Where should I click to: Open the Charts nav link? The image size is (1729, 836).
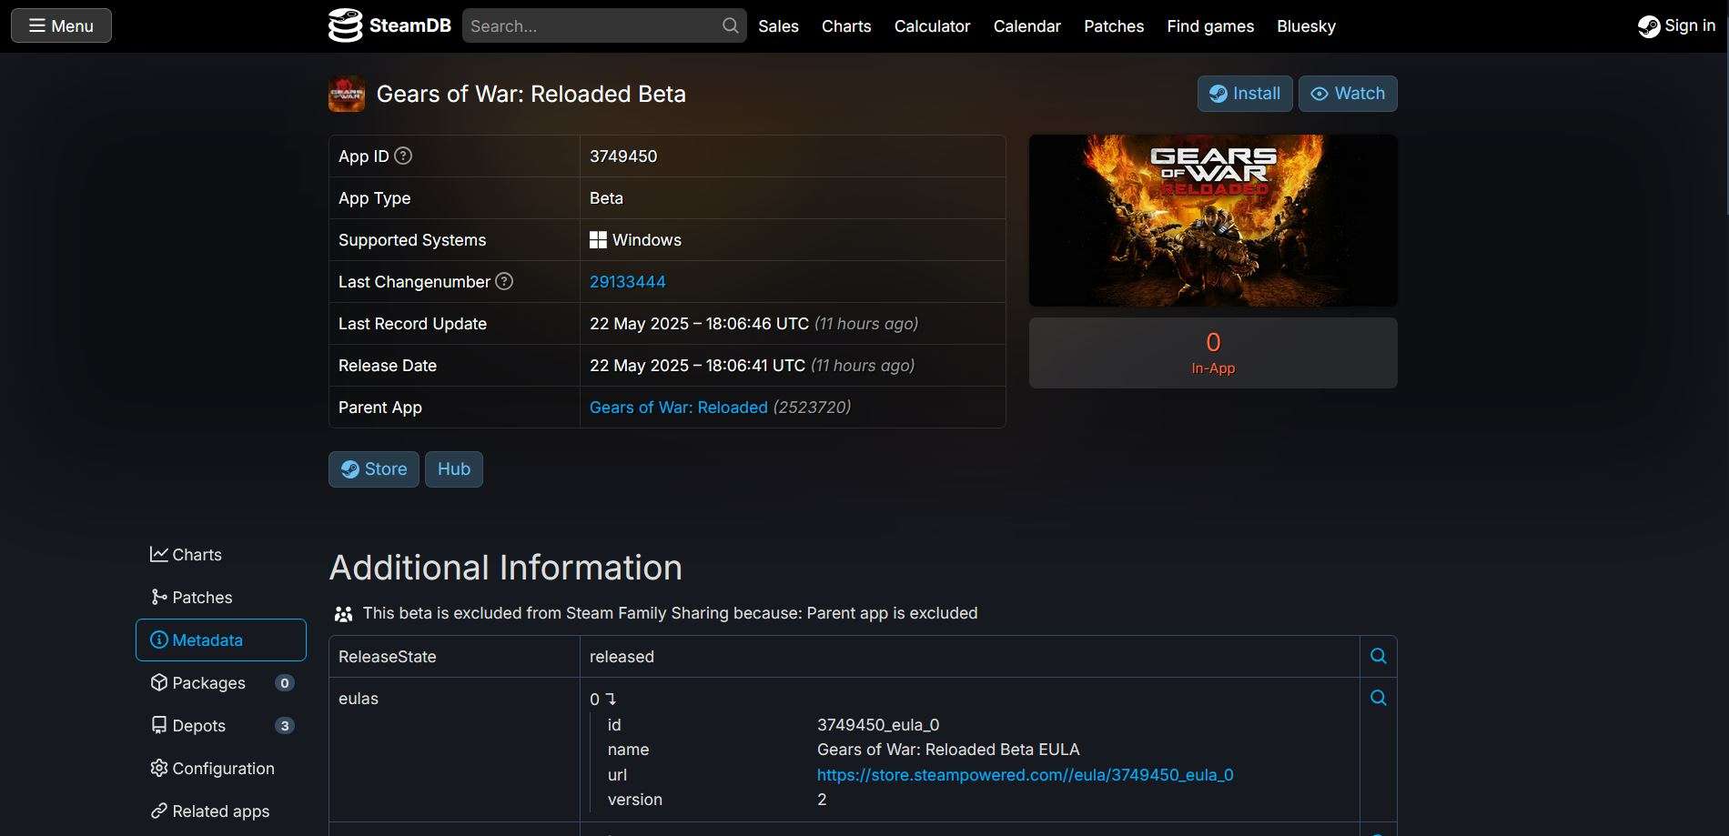pyautogui.click(x=846, y=26)
